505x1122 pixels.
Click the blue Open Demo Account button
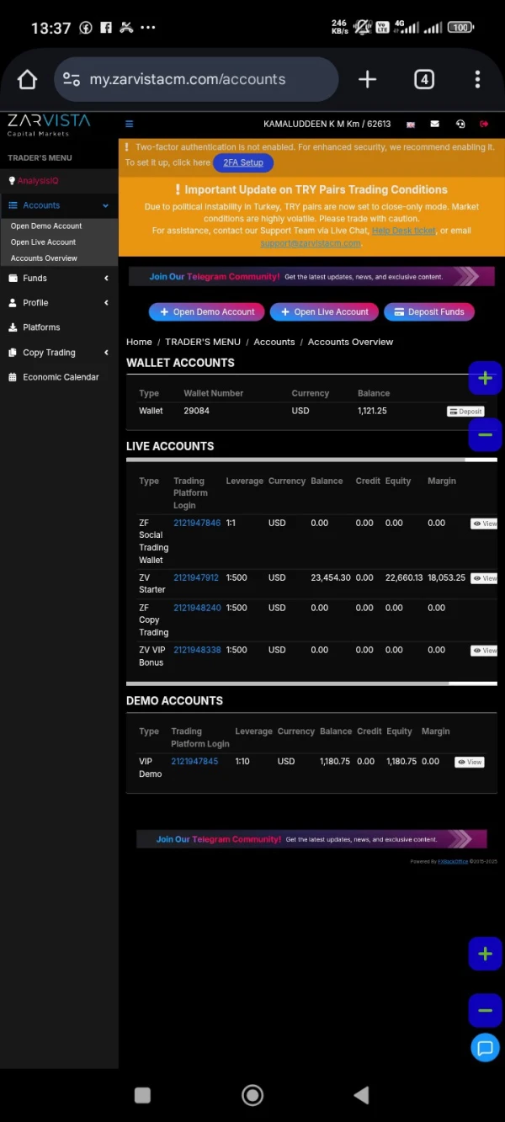point(207,311)
